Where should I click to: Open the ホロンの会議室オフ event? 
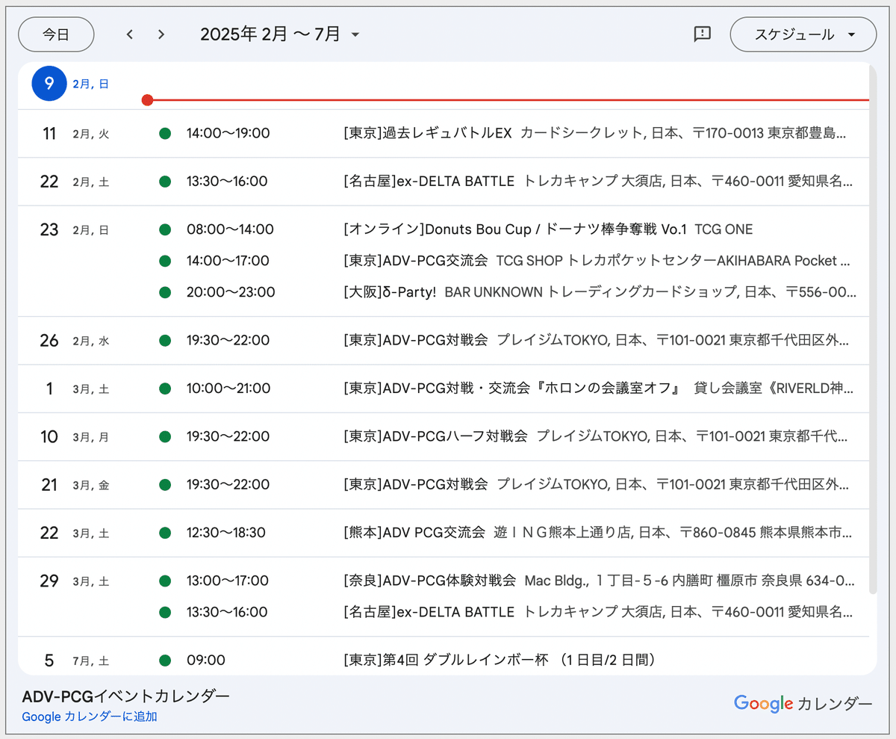click(598, 389)
